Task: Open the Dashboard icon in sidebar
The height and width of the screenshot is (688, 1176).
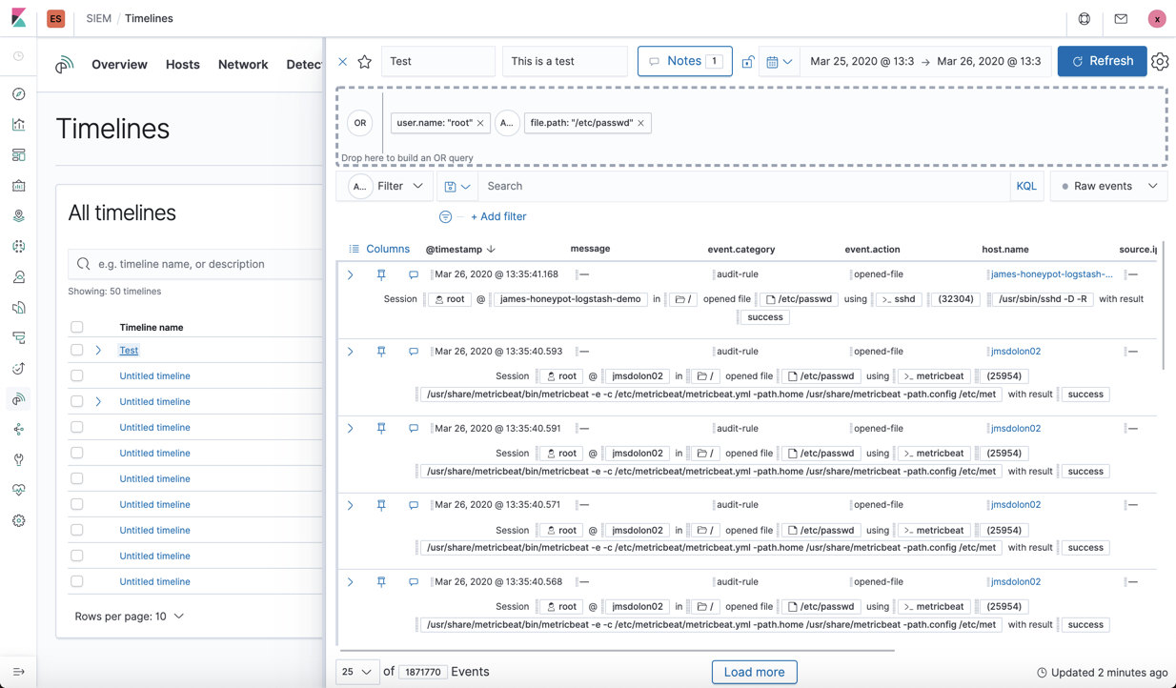Action: click(18, 155)
